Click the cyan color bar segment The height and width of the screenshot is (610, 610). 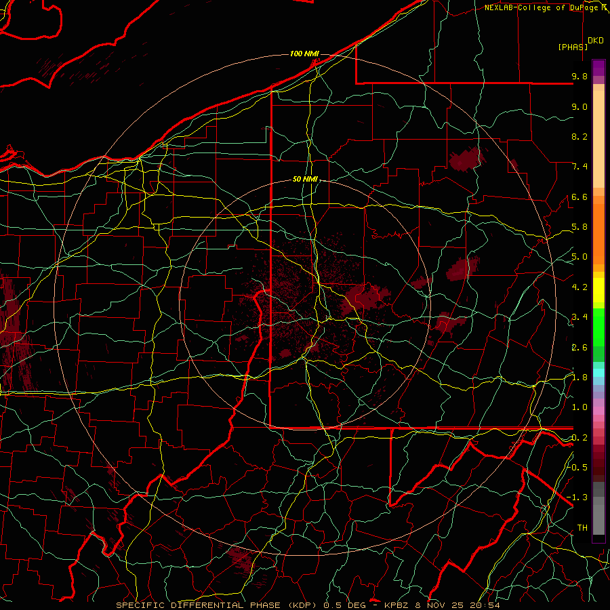[x=598, y=373]
